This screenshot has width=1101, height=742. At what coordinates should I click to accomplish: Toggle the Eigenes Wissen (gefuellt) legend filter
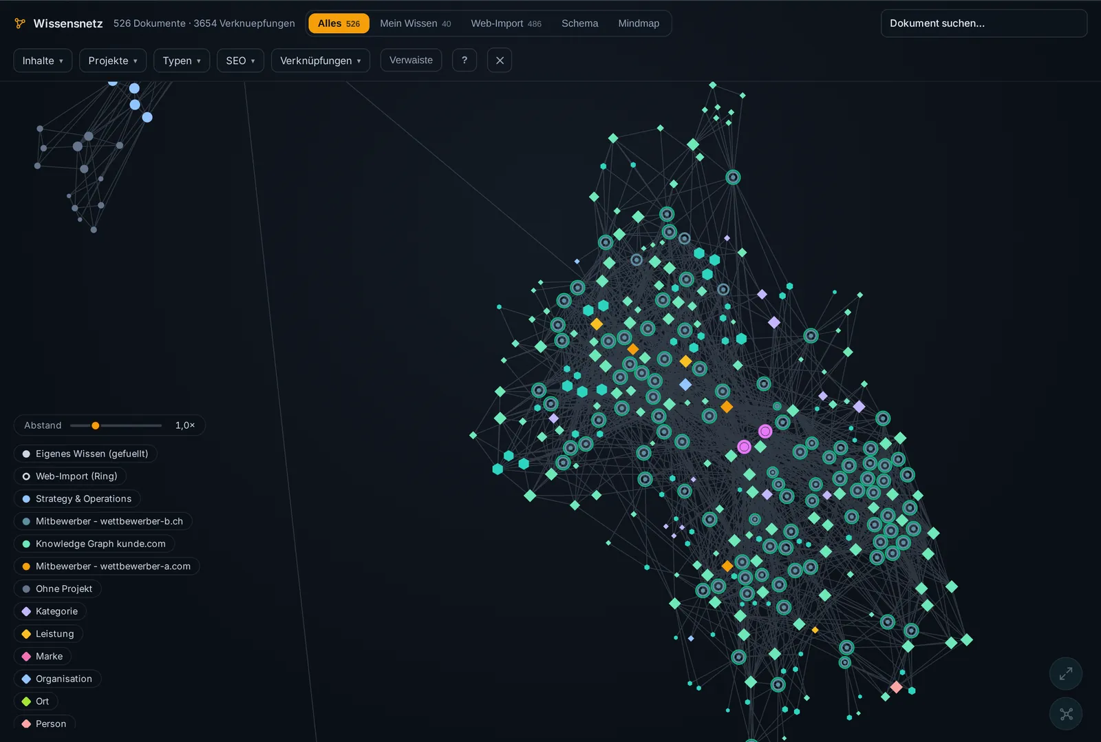coord(85,454)
